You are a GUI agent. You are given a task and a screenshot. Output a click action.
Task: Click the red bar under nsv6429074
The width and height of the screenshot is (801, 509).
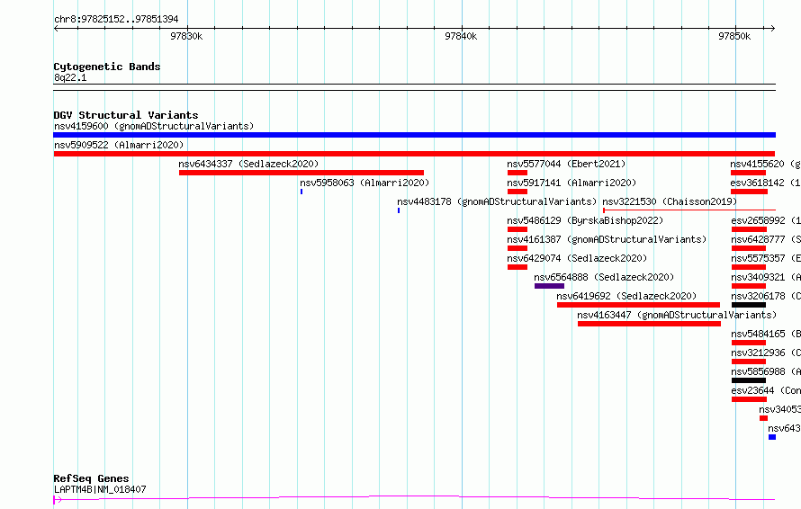(517, 267)
